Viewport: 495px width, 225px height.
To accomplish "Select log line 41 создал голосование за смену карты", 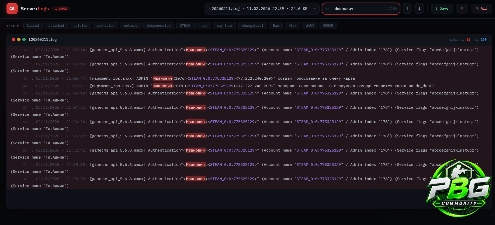I will click(249, 78).
